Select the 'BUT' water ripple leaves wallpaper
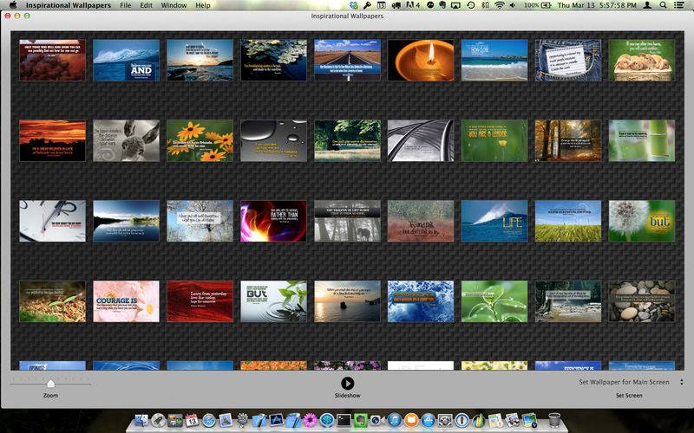 click(273, 301)
